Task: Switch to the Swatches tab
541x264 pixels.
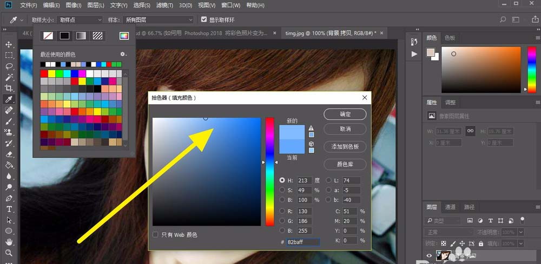Action: coord(450,37)
